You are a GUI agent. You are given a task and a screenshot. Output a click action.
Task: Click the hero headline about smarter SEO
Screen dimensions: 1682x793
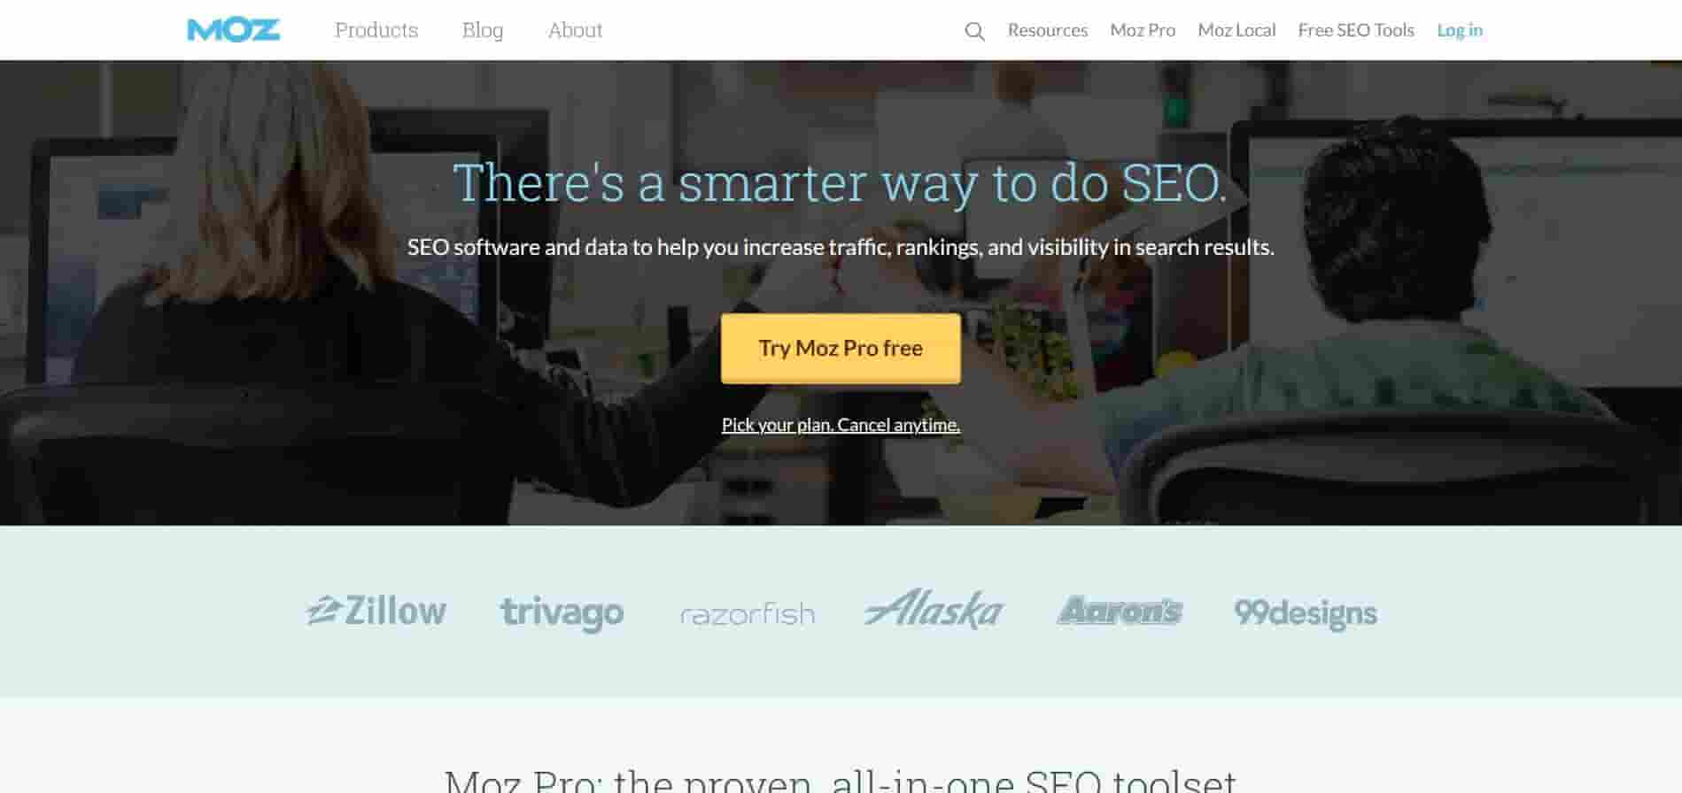pos(841,182)
